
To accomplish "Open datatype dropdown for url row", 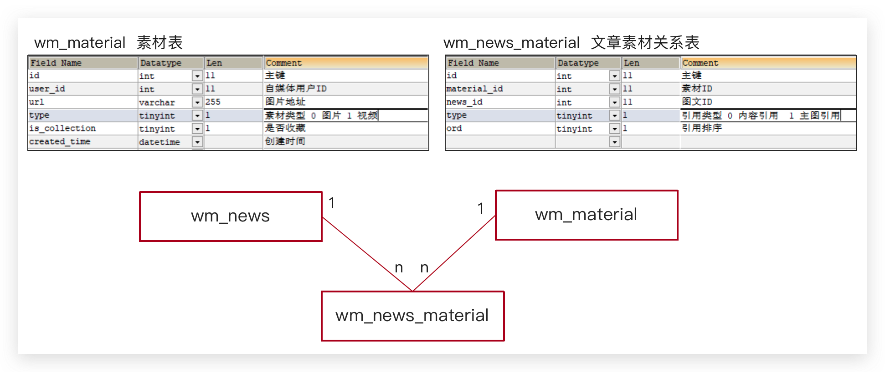I will pyautogui.click(x=197, y=102).
